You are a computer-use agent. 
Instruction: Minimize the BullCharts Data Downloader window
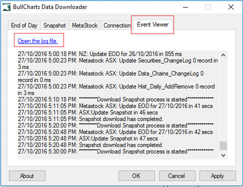(x=185, y=7)
